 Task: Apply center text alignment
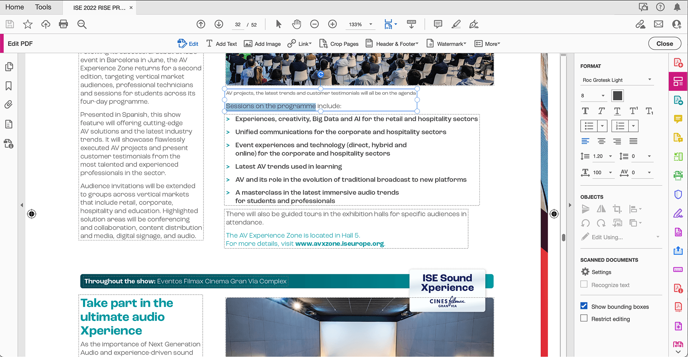[x=601, y=141]
